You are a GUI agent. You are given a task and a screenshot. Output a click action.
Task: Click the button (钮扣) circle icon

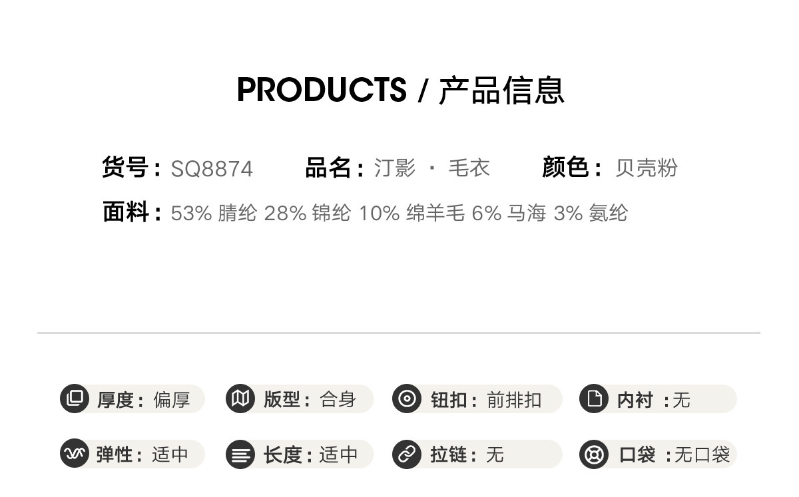406,399
